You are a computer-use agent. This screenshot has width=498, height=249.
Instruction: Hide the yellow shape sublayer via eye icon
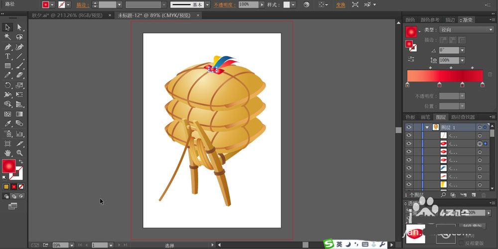point(409,184)
